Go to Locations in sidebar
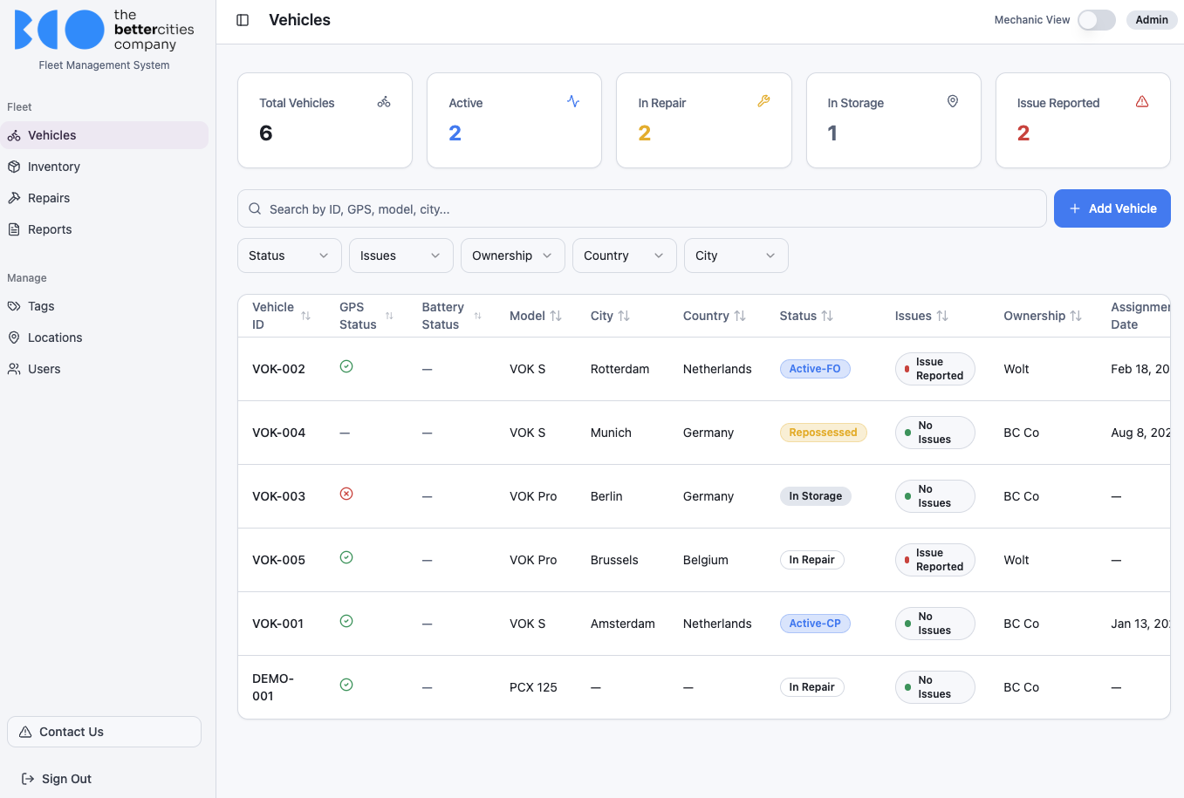Screen dimensions: 1184x798 (x=105, y=338)
